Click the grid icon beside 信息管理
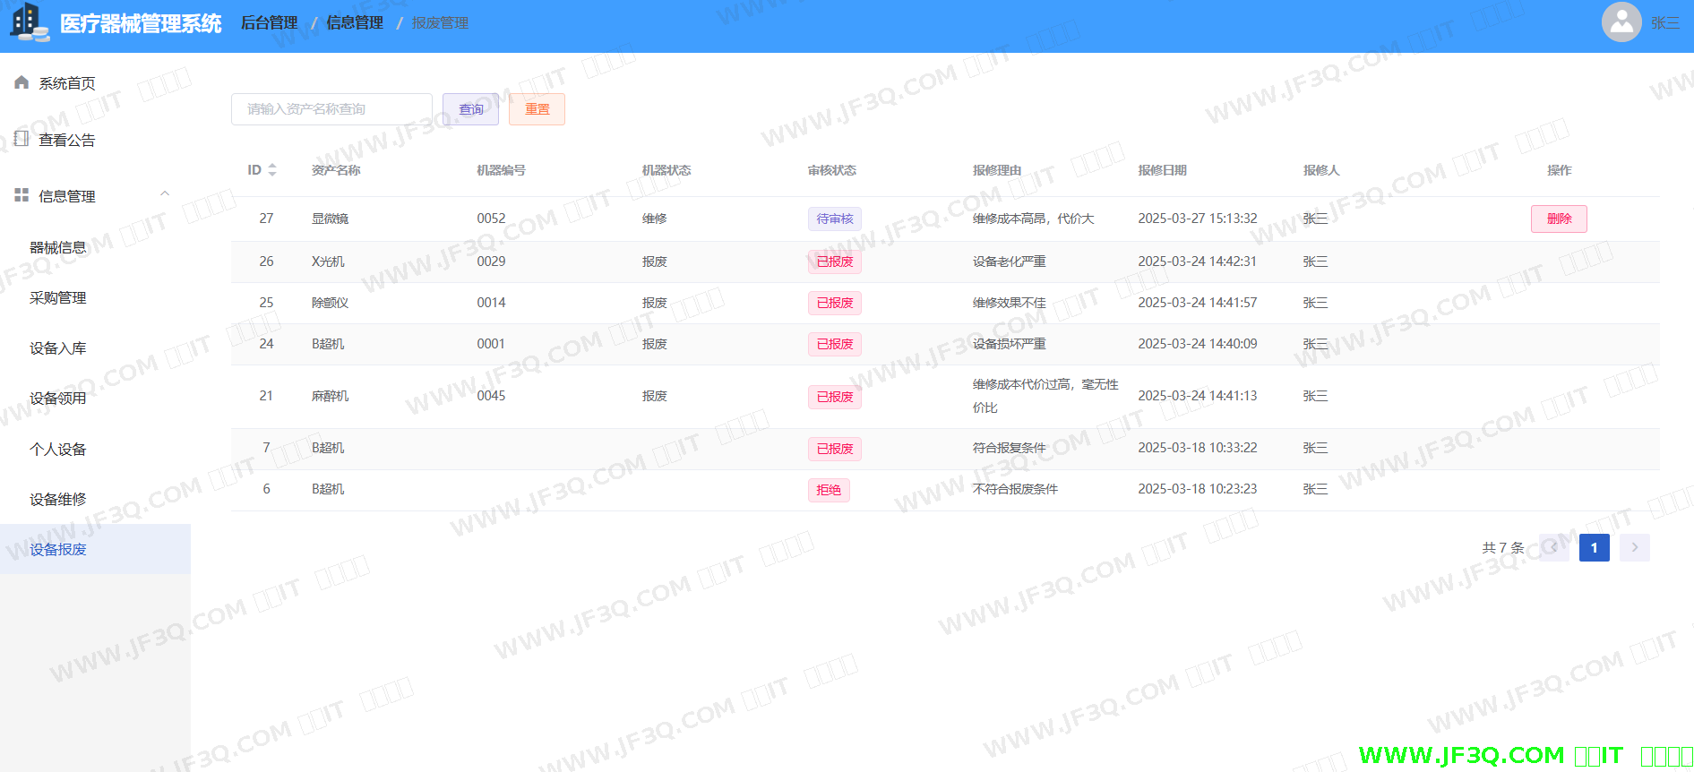1694x772 pixels. 21,195
